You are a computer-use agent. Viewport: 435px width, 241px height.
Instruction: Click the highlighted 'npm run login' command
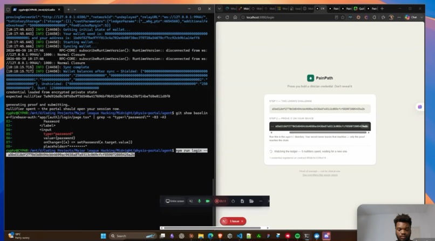click(192, 150)
